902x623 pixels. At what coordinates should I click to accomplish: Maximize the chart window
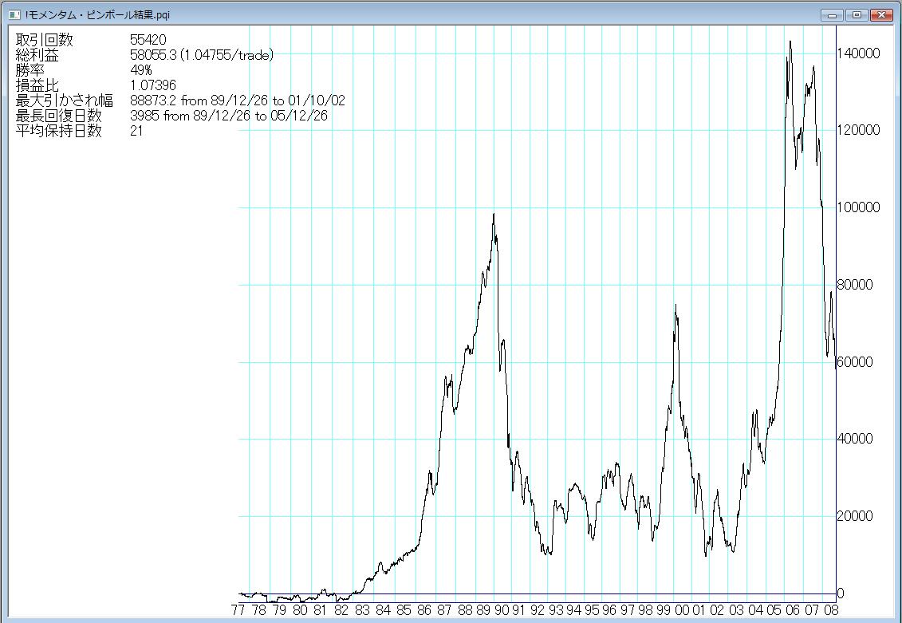(x=857, y=14)
